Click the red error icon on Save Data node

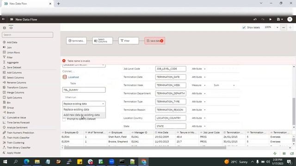pyautogui.click(x=162, y=41)
